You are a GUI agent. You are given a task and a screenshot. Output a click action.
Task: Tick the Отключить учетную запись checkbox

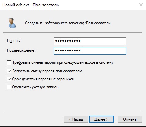pos(9,87)
